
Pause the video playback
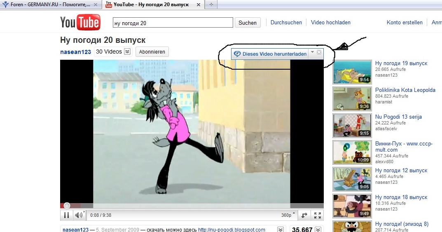(x=66, y=216)
